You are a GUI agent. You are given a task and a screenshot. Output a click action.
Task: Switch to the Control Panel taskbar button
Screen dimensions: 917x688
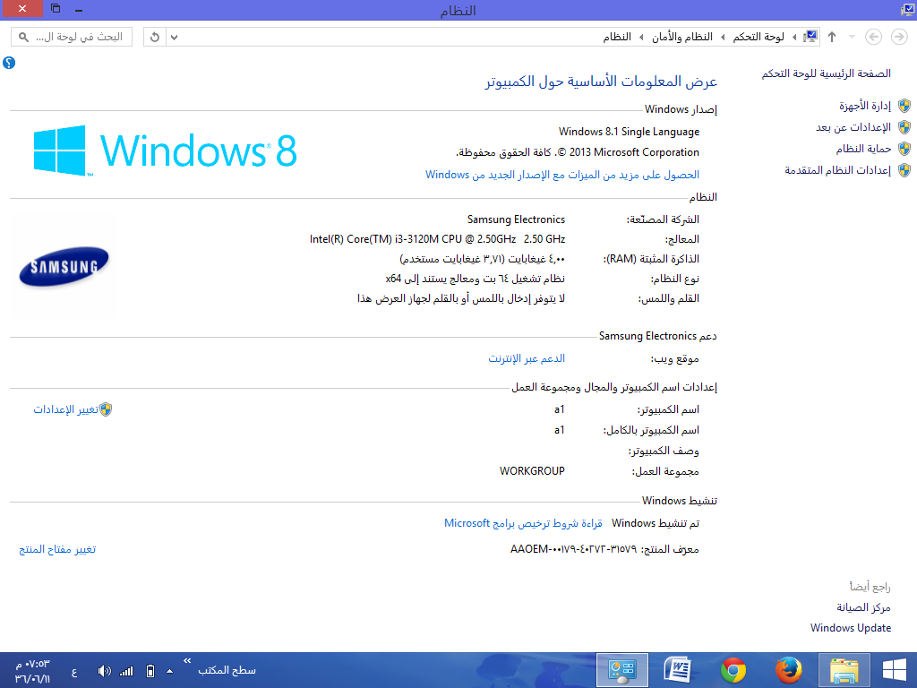click(x=622, y=670)
